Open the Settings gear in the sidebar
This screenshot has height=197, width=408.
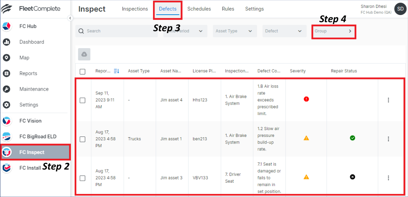[x=6, y=105]
